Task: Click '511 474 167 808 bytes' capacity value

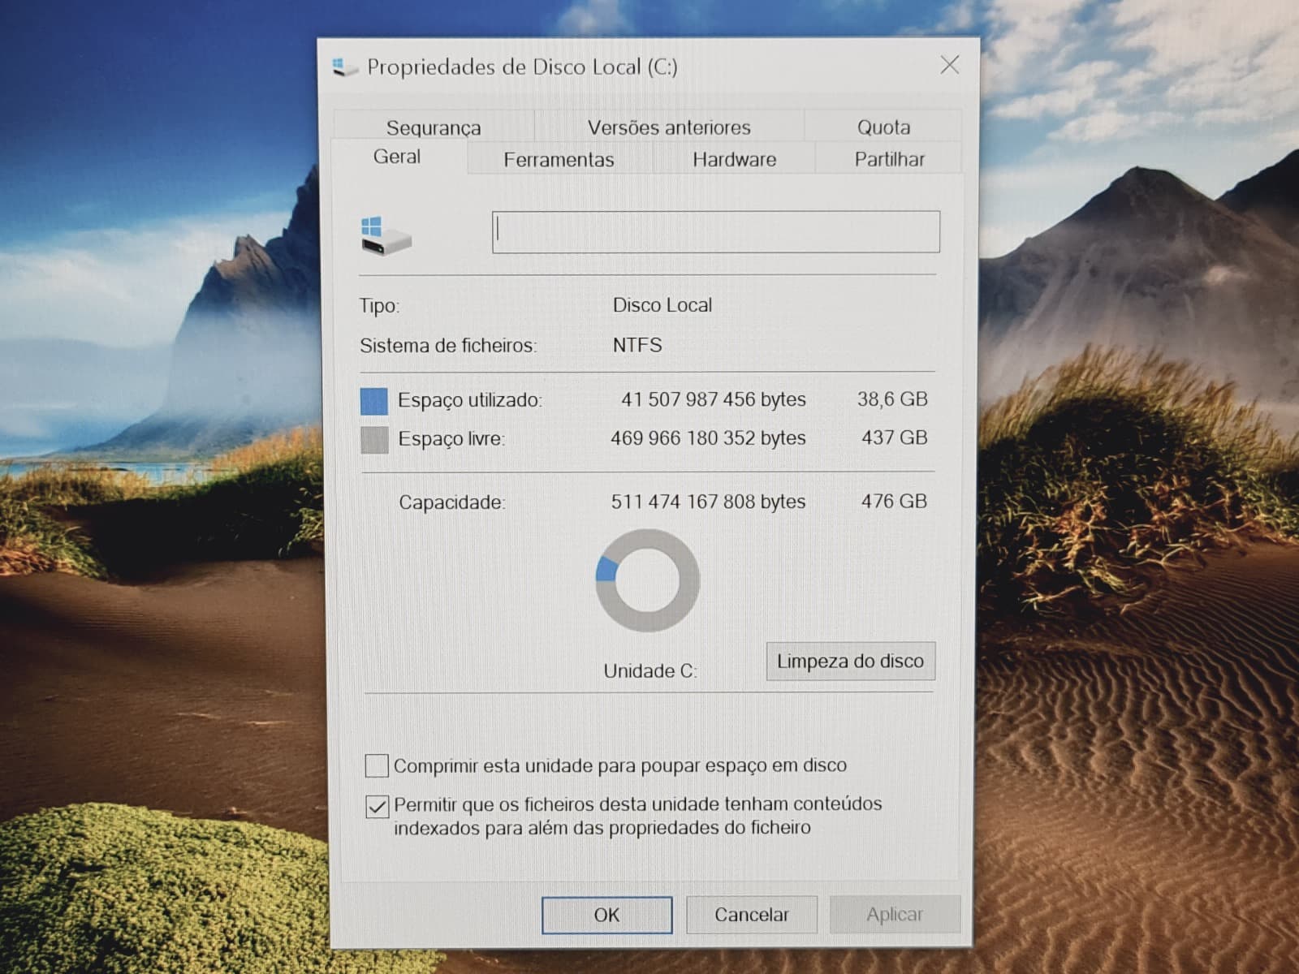Action: (x=708, y=502)
